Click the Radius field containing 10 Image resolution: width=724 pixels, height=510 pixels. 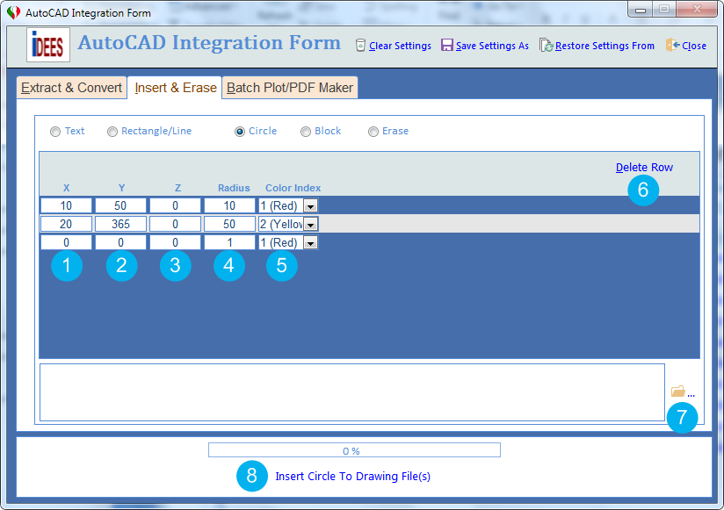[229, 205]
